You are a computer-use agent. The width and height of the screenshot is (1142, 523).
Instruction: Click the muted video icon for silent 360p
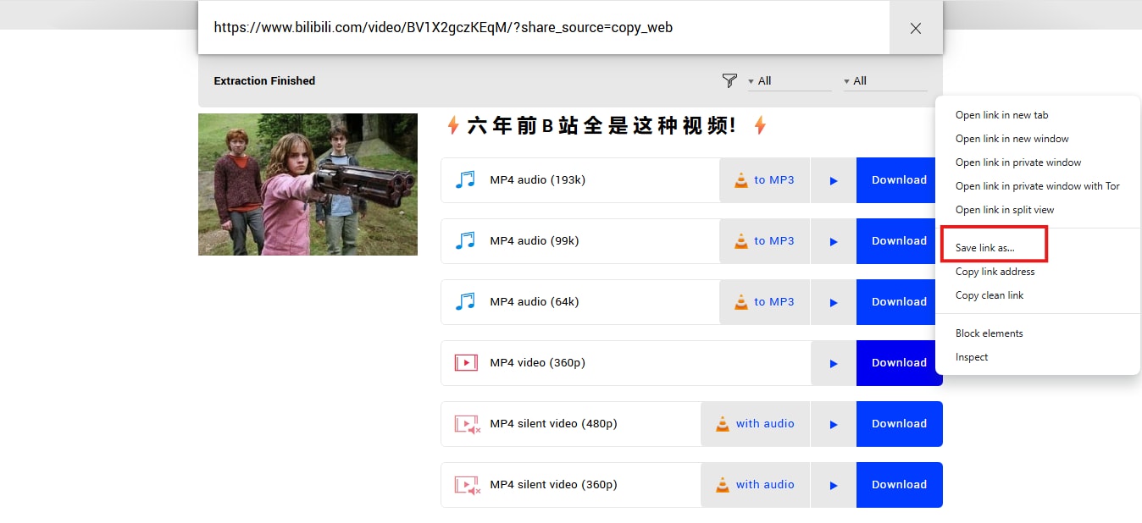point(468,485)
